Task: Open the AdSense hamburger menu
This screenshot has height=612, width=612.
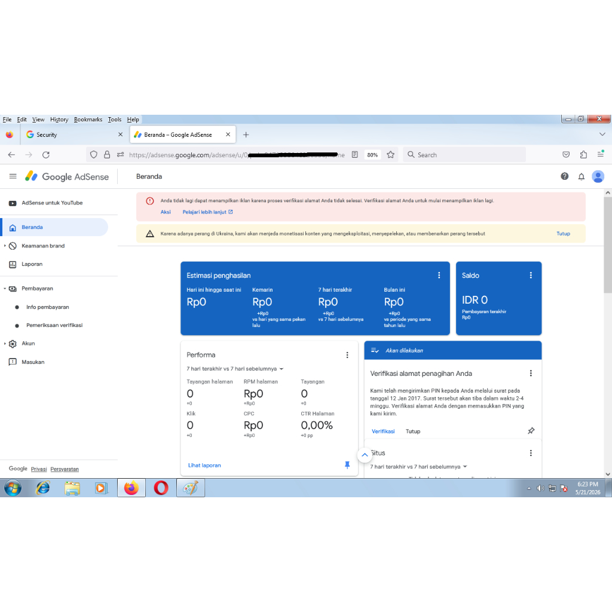Action: [13, 176]
